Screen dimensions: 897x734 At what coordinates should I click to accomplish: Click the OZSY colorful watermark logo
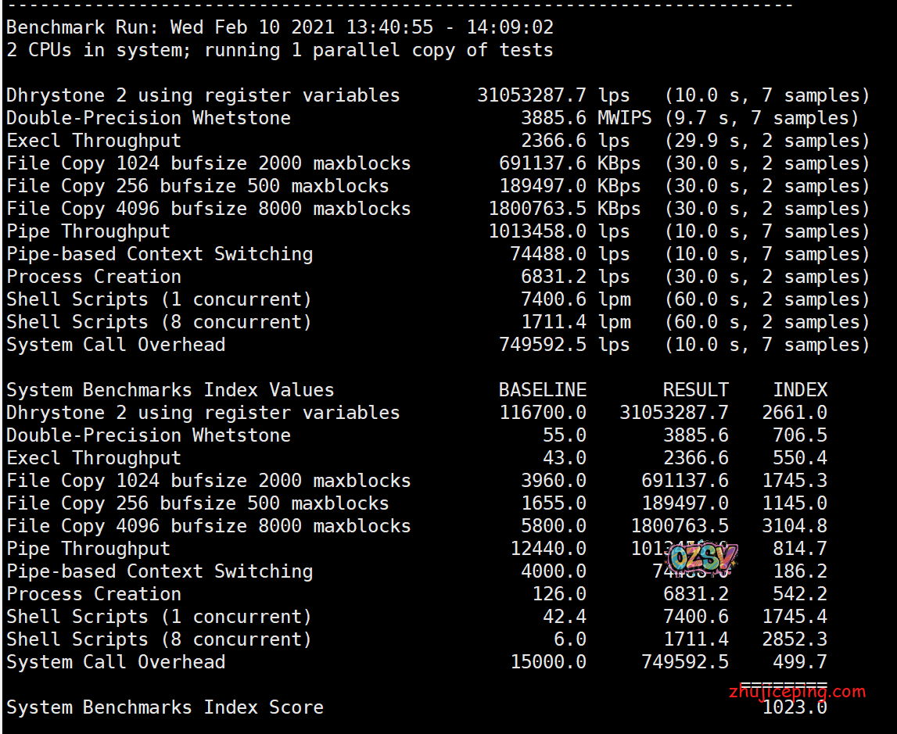tap(701, 558)
